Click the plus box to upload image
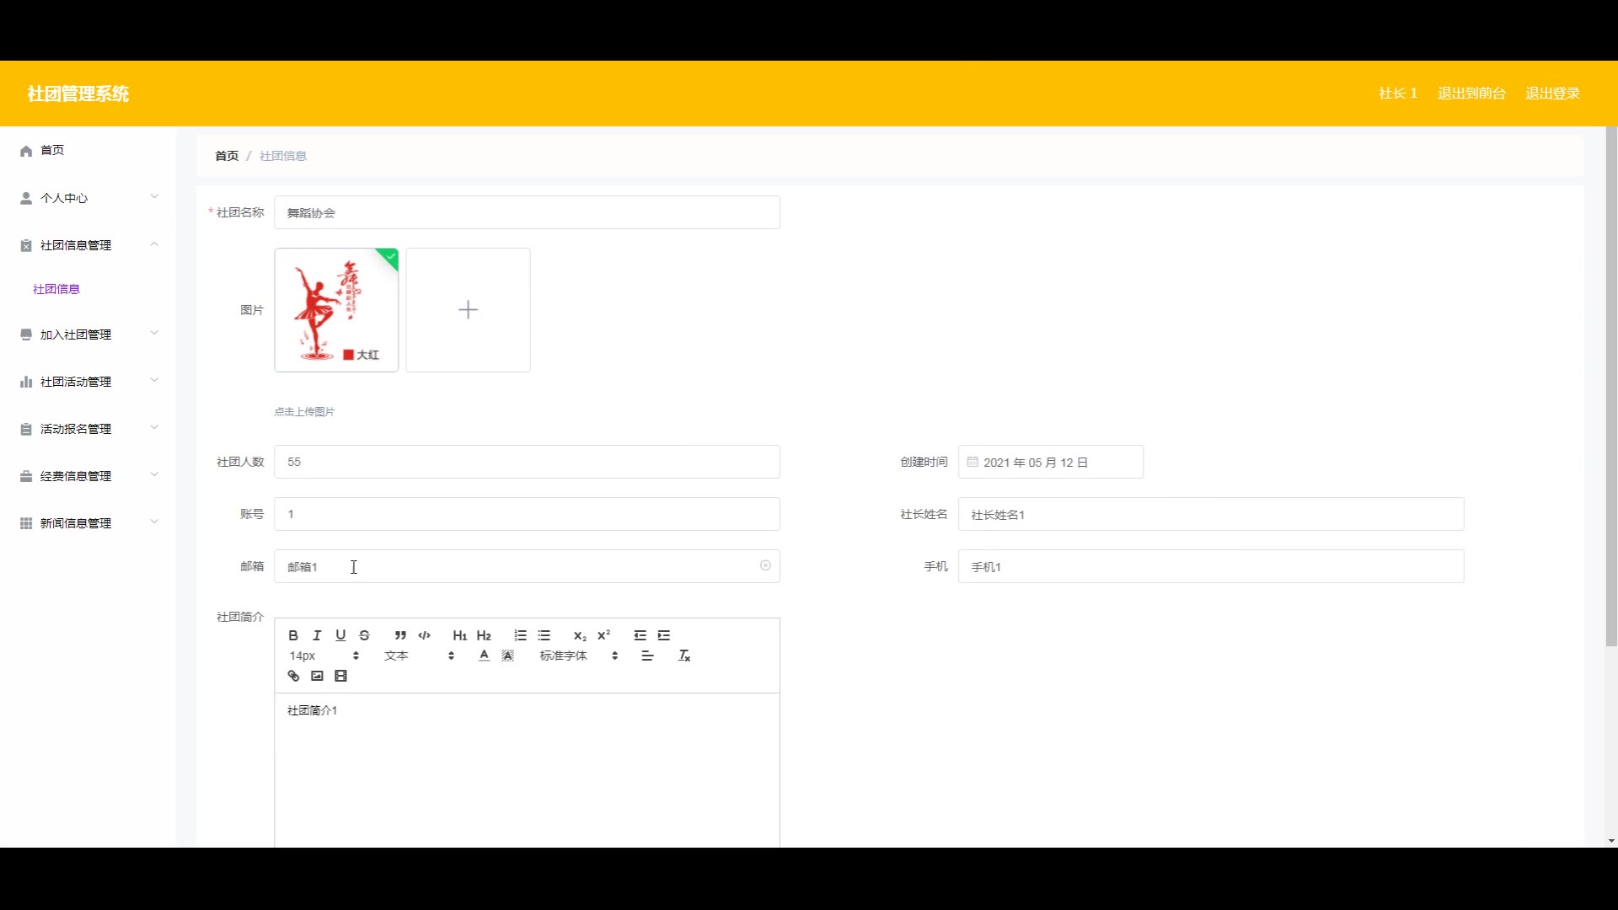 [468, 310]
